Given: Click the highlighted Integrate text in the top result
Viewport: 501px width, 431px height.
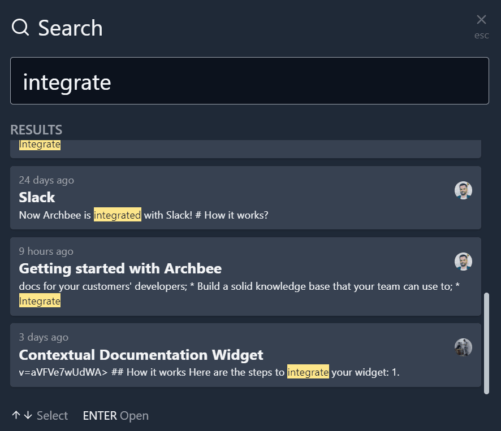Looking at the screenshot, I should tap(40, 144).
